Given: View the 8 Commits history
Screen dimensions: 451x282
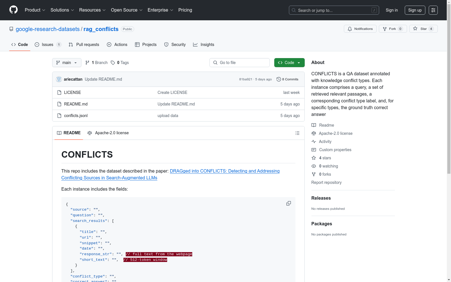Looking at the screenshot, I should 288,79.
